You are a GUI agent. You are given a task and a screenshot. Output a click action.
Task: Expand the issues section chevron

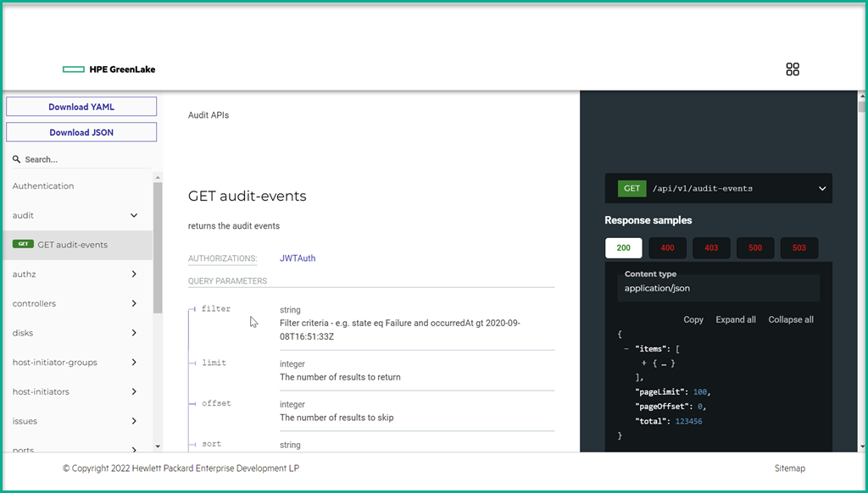[134, 420]
